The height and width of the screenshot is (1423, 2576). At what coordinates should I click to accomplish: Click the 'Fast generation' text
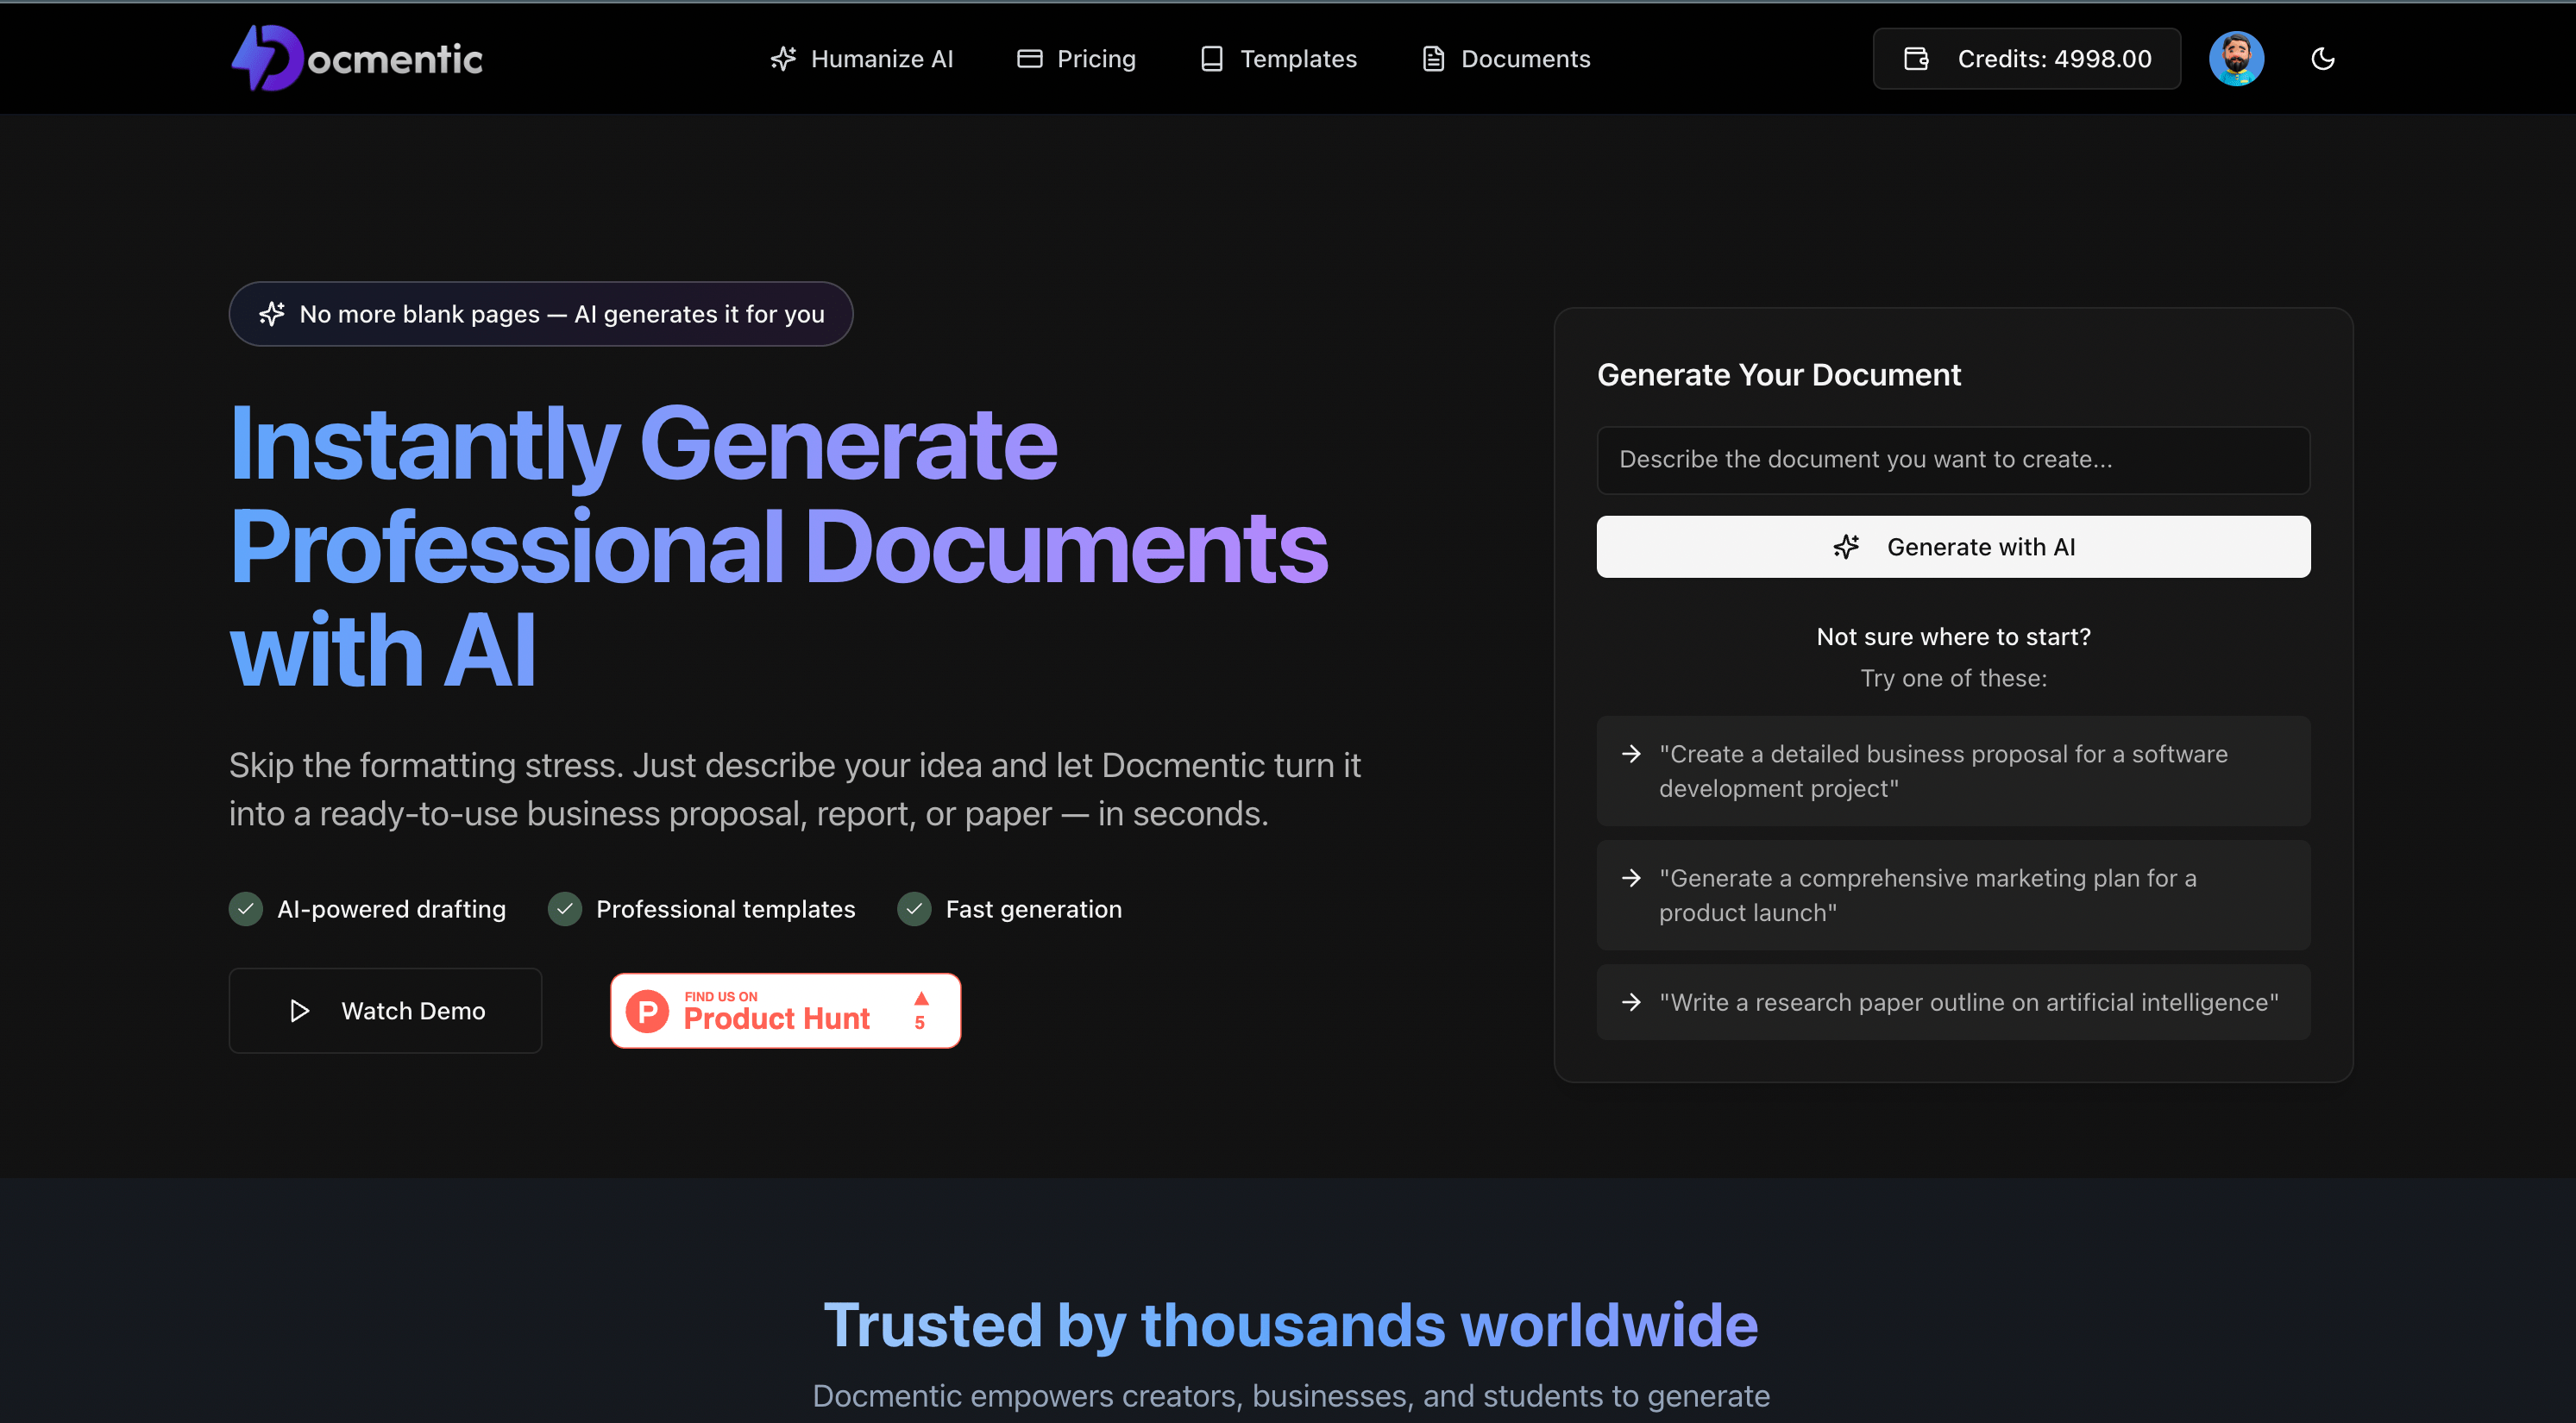1033,909
